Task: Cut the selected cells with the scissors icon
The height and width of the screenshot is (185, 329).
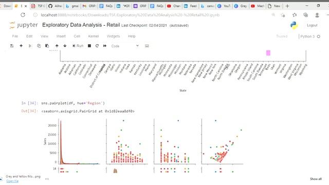Action: point(30,46)
